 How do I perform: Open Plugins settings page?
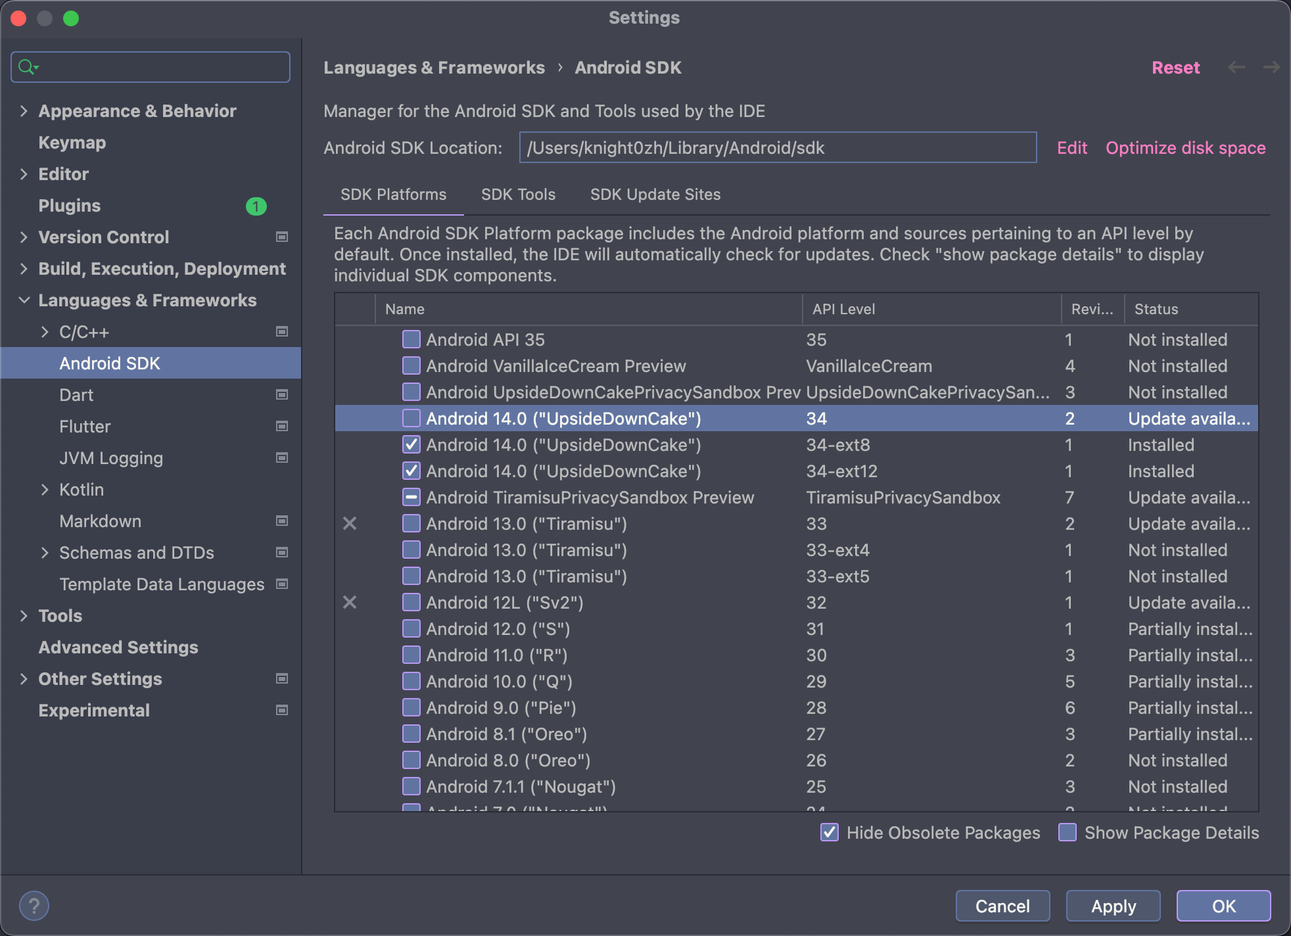(69, 206)
